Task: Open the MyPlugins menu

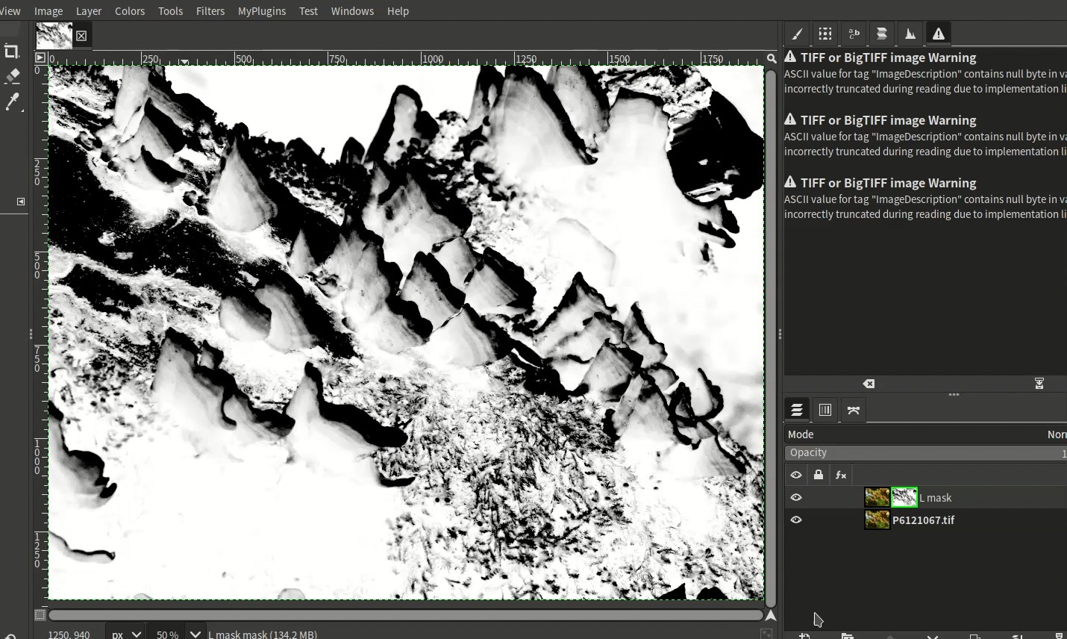Action: click(x=262, y=11)
